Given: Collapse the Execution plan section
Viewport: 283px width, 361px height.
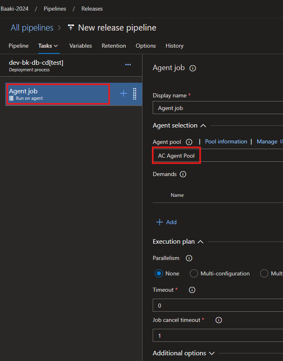Looking at the screenshot, I should [x=201, y=242].
